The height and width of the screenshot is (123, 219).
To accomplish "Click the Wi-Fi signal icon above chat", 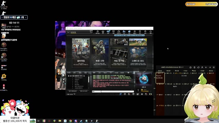I will [x=128, y=73].
